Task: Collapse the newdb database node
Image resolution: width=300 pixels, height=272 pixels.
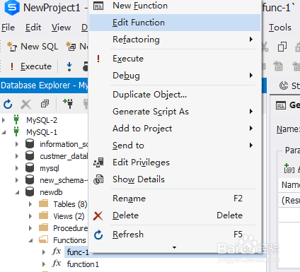Action: click(17, 192)
